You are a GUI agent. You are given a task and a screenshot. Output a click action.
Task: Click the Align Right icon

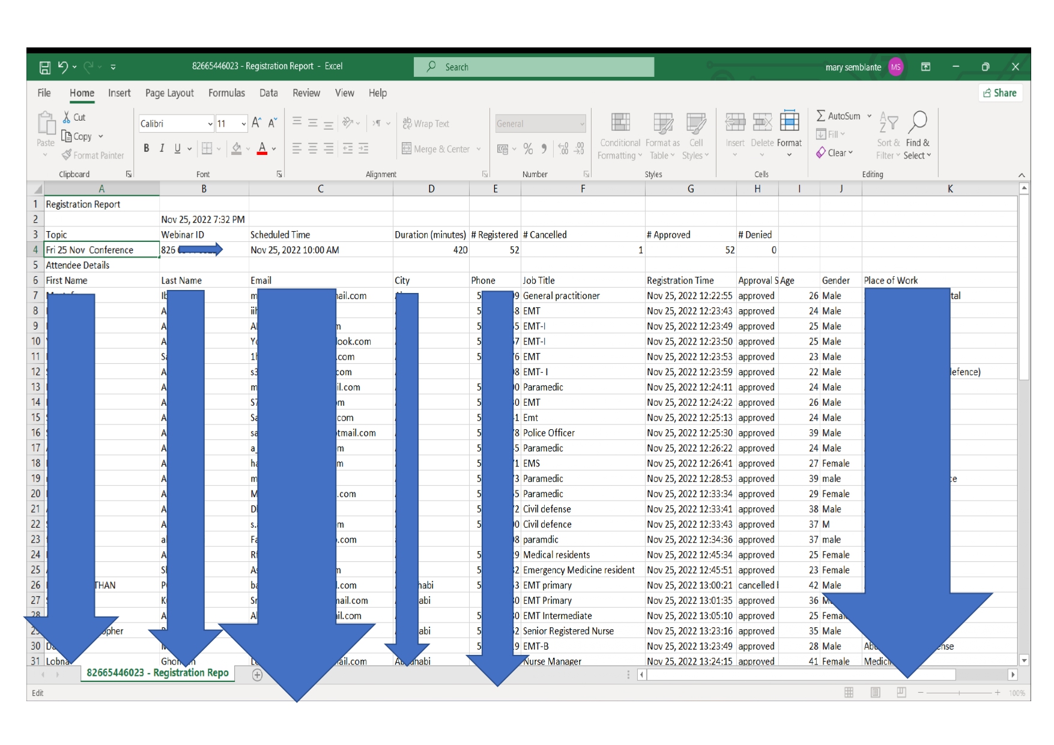coord(329,148)
